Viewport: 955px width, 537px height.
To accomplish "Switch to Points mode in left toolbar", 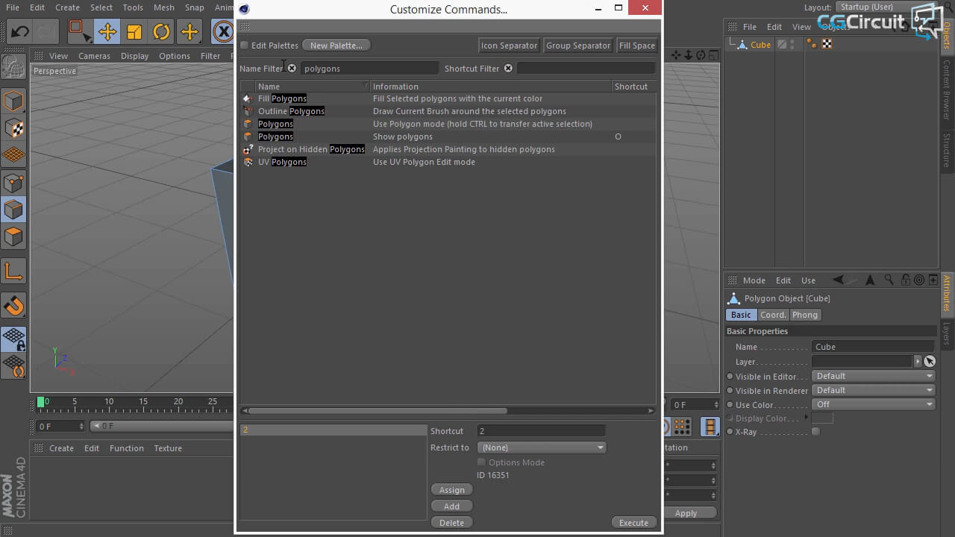I will coord(13,182).
